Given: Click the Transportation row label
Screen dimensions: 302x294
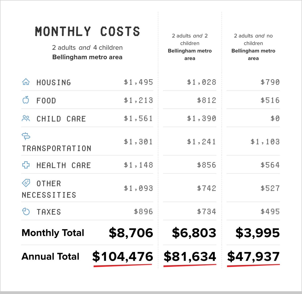Looking at the screenshot, I should [x=57, y=148].
